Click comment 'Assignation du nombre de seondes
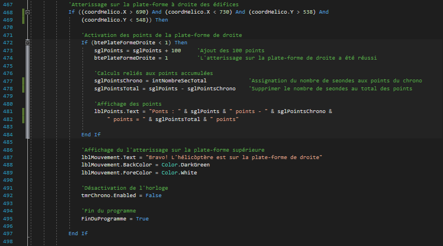Image resolution: width=443 pixels, height=246 pixels. click(x=336, y=81)
